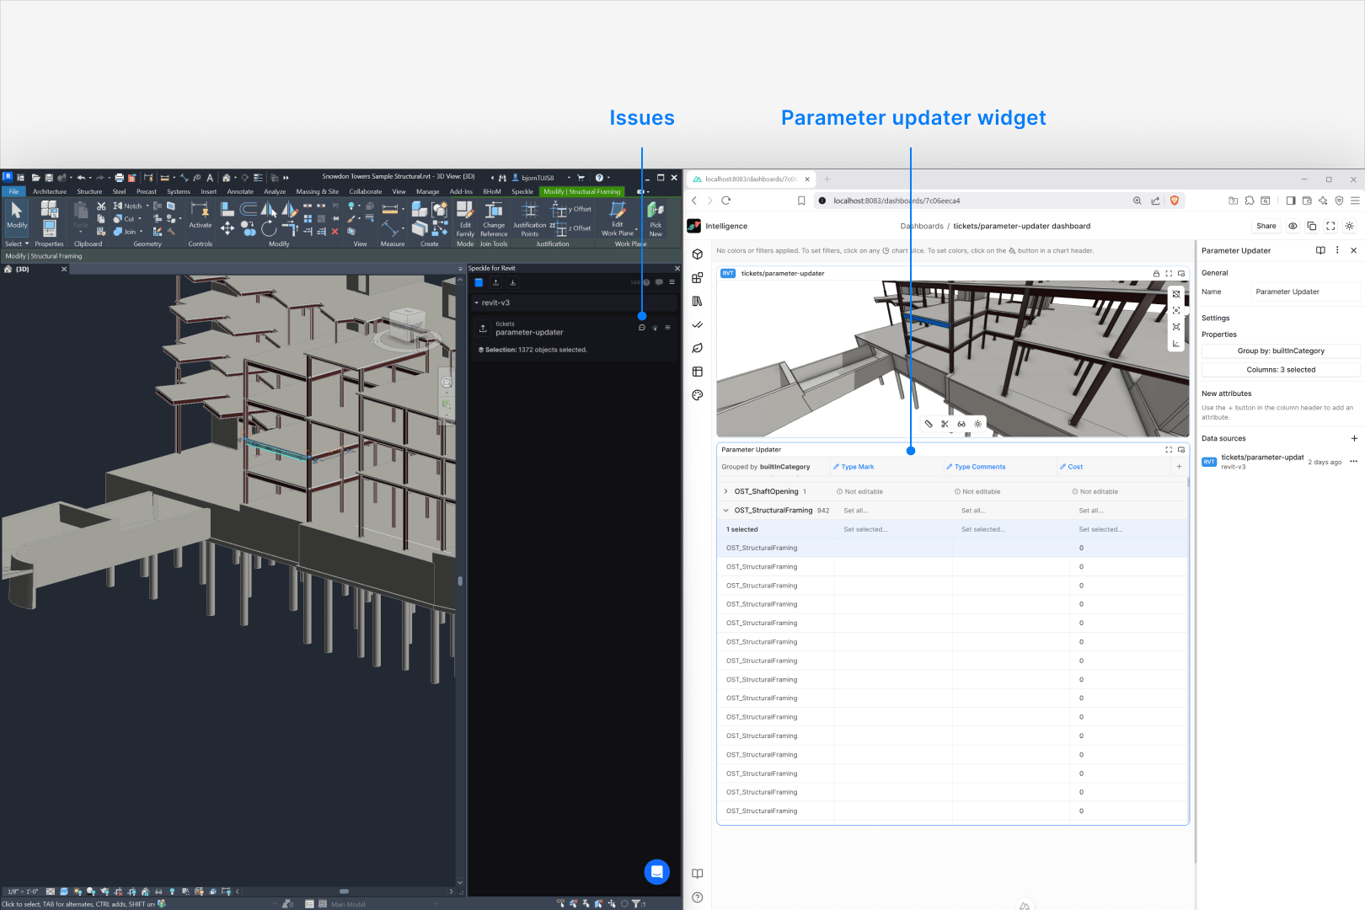
Task: Open the library books icon in sidebar
Action: pos(698,301)
